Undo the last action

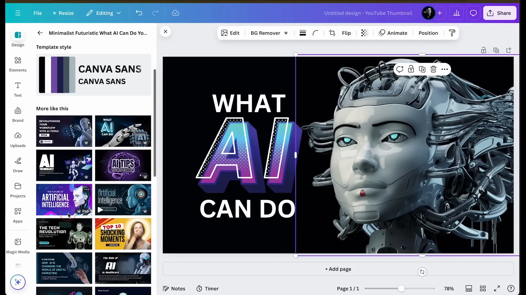click(x=139, y=13)
